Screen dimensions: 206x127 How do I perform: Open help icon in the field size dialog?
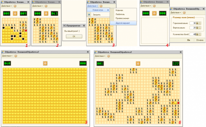(x=184, y=13)
